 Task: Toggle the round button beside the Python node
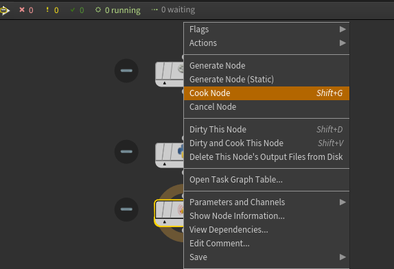(x=126, y=152)
